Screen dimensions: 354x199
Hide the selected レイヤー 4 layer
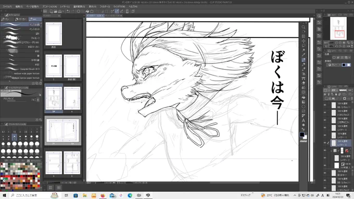coord(325,143)
